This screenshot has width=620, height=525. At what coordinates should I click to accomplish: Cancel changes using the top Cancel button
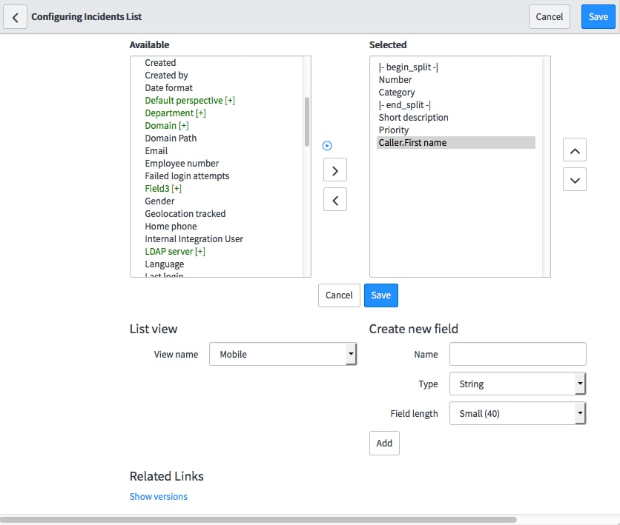coord(550,16)
